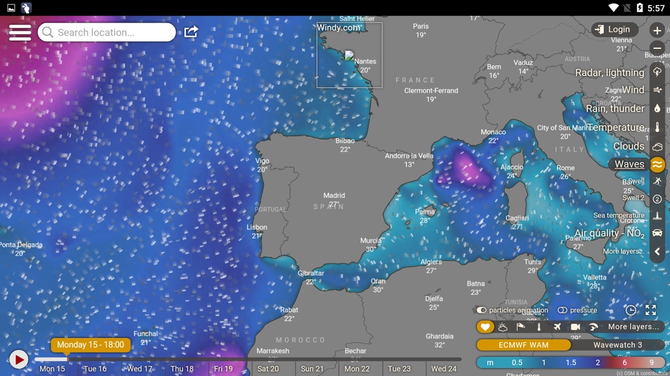Click the share location icon

pyautogui.click(x=191, y=32)
